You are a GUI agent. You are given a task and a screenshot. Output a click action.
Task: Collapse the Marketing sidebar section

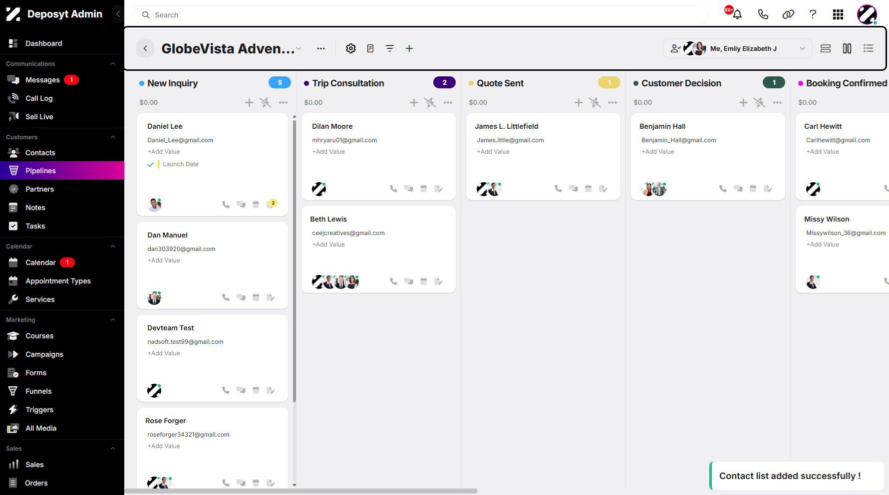(x=113, y=320)
